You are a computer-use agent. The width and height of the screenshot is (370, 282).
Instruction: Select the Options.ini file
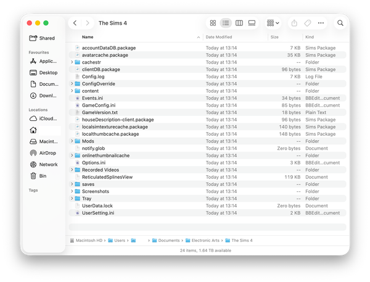tap(94, 163)
